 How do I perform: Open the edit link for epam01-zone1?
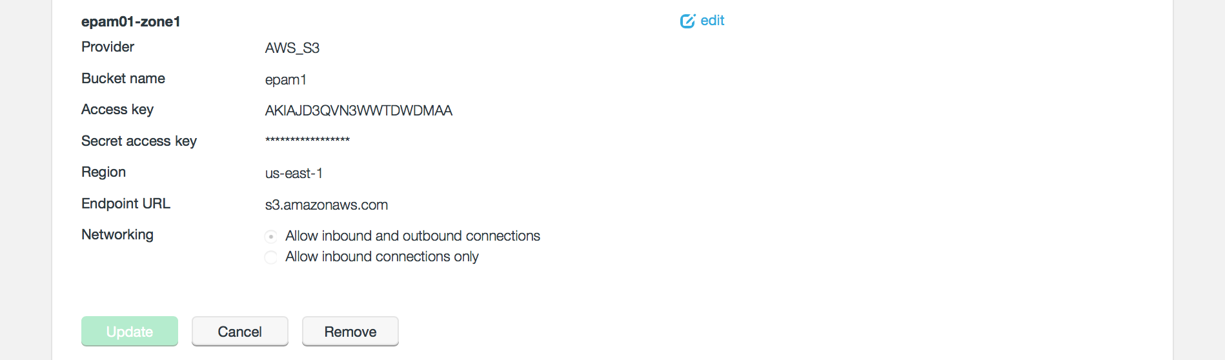tap(702, 21)
